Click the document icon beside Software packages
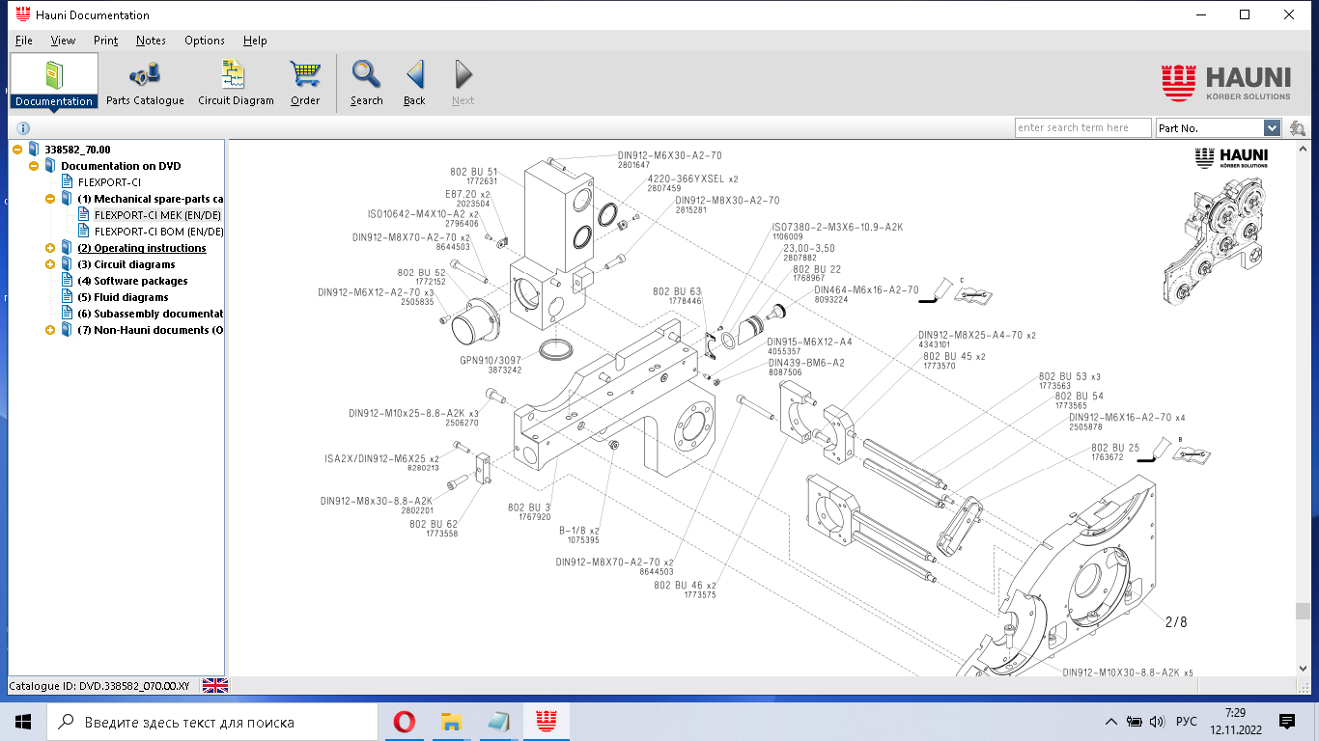1319x741 pixels. pos(67,281)
